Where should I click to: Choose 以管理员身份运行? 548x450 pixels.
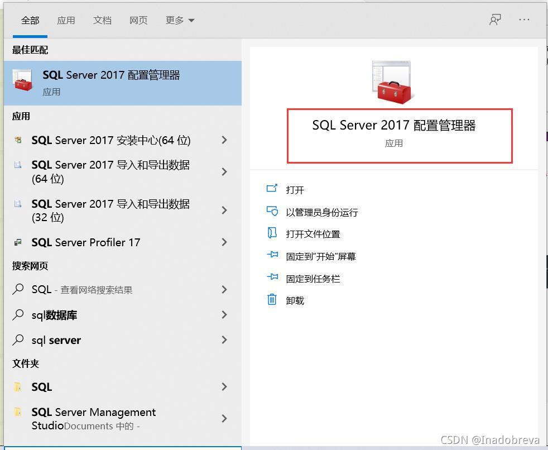coord(322,212)
